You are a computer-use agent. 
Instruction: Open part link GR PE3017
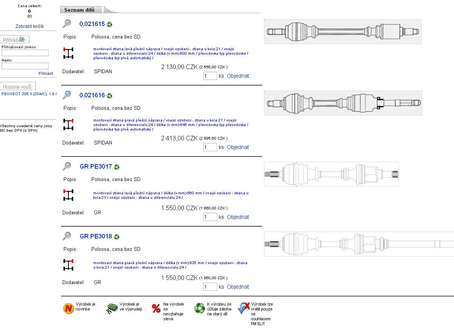pyautogui.click(x=96, y=166)
